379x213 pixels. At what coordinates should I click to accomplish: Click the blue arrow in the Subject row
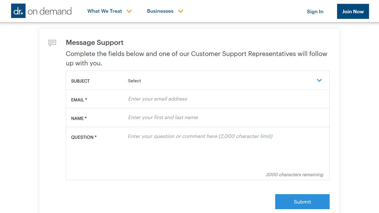pyautogui.click(x=319, y=80)
